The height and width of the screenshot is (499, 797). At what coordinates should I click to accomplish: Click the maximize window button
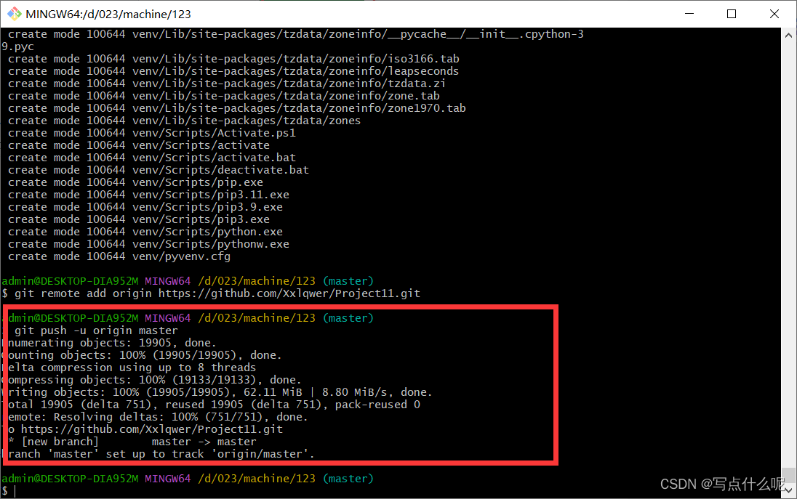732,14
